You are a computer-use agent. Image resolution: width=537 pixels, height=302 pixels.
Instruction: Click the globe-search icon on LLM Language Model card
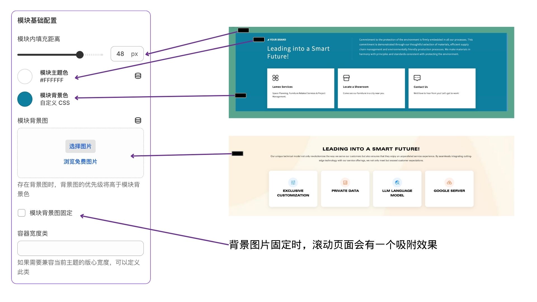397,182
